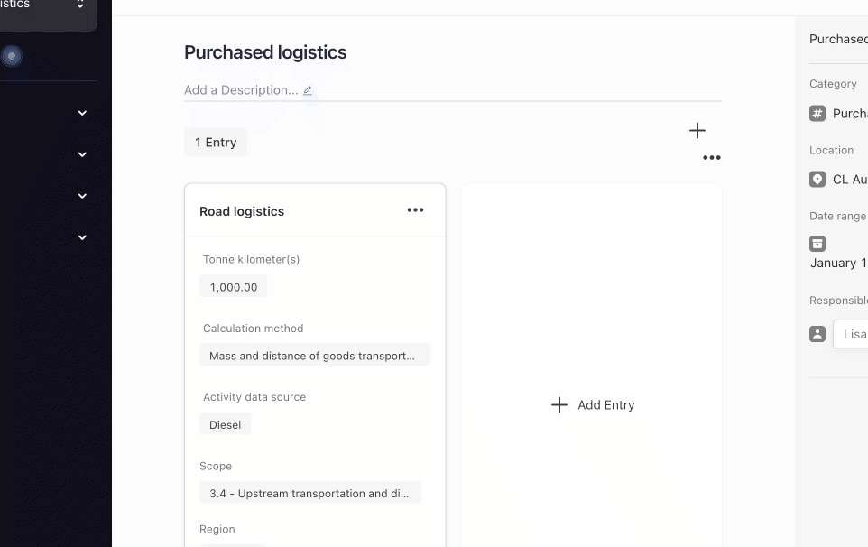This screenshot has width=868, height=547.
Task: Expand the third sidebar chevron
Action: [x=82, y=196]
